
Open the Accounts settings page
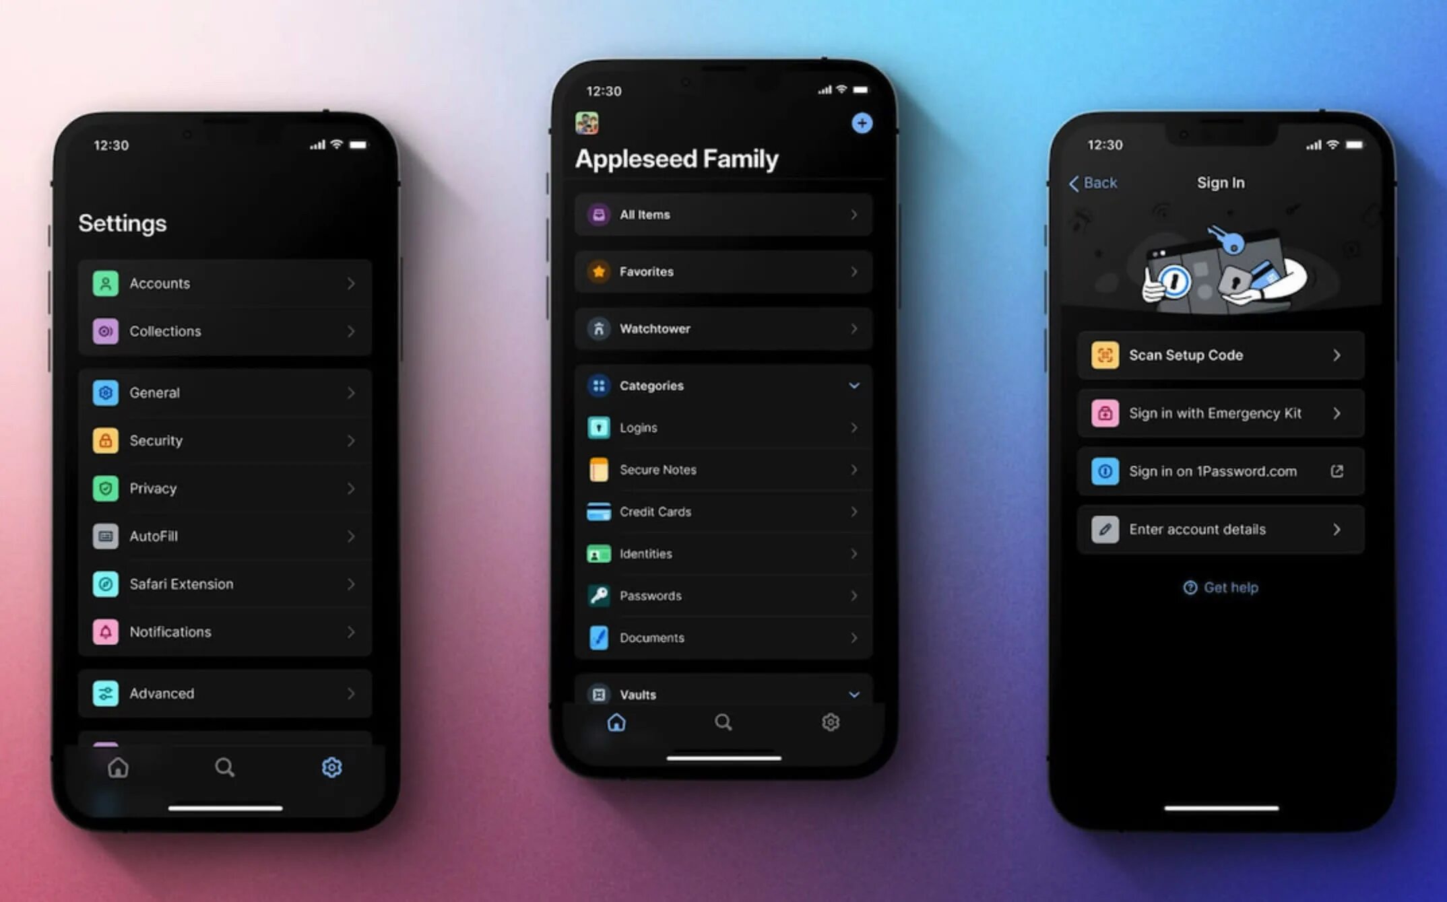coord(222,283)
